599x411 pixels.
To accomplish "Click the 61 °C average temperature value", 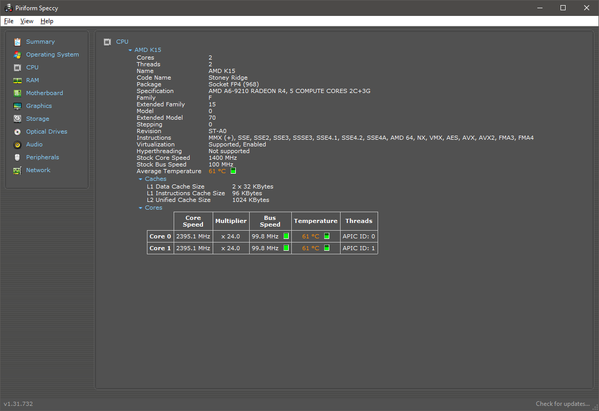I will pos(217,171).
